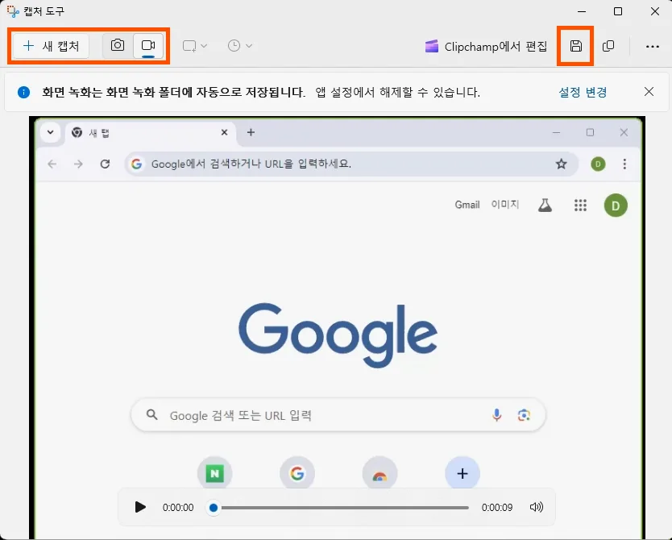672x540 pixels.
Task: Copy the recording to clipboard
Action: tap(608, 47)
